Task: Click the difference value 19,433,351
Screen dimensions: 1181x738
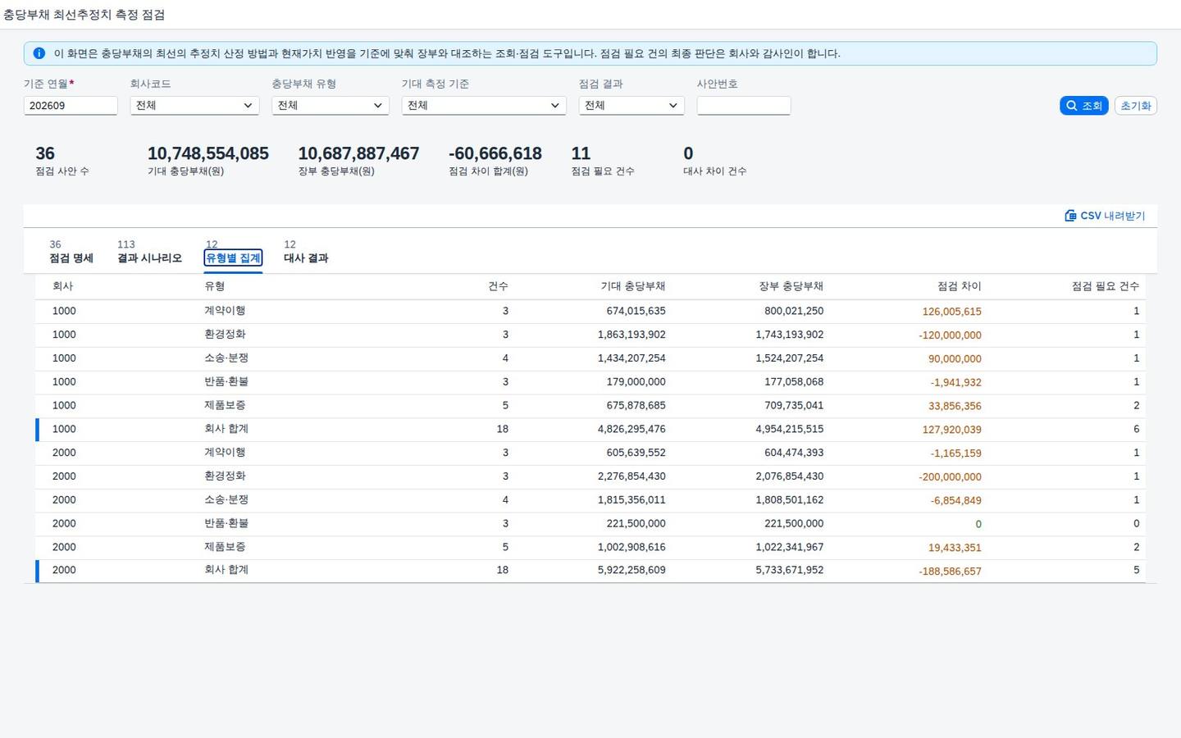Action: [955, 548]
